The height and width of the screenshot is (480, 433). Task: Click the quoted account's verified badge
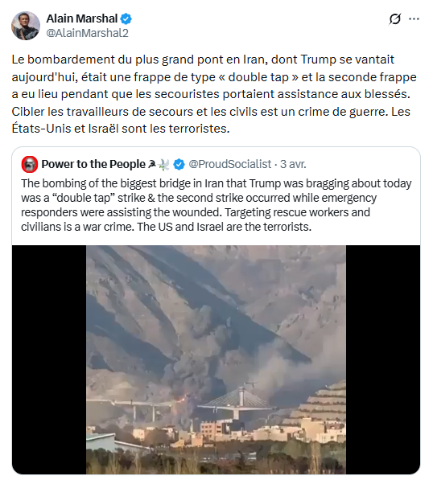pos(179,164)
